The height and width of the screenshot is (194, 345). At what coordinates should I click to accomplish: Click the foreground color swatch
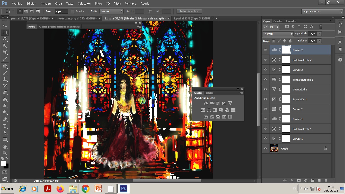(x=3, y=163)
